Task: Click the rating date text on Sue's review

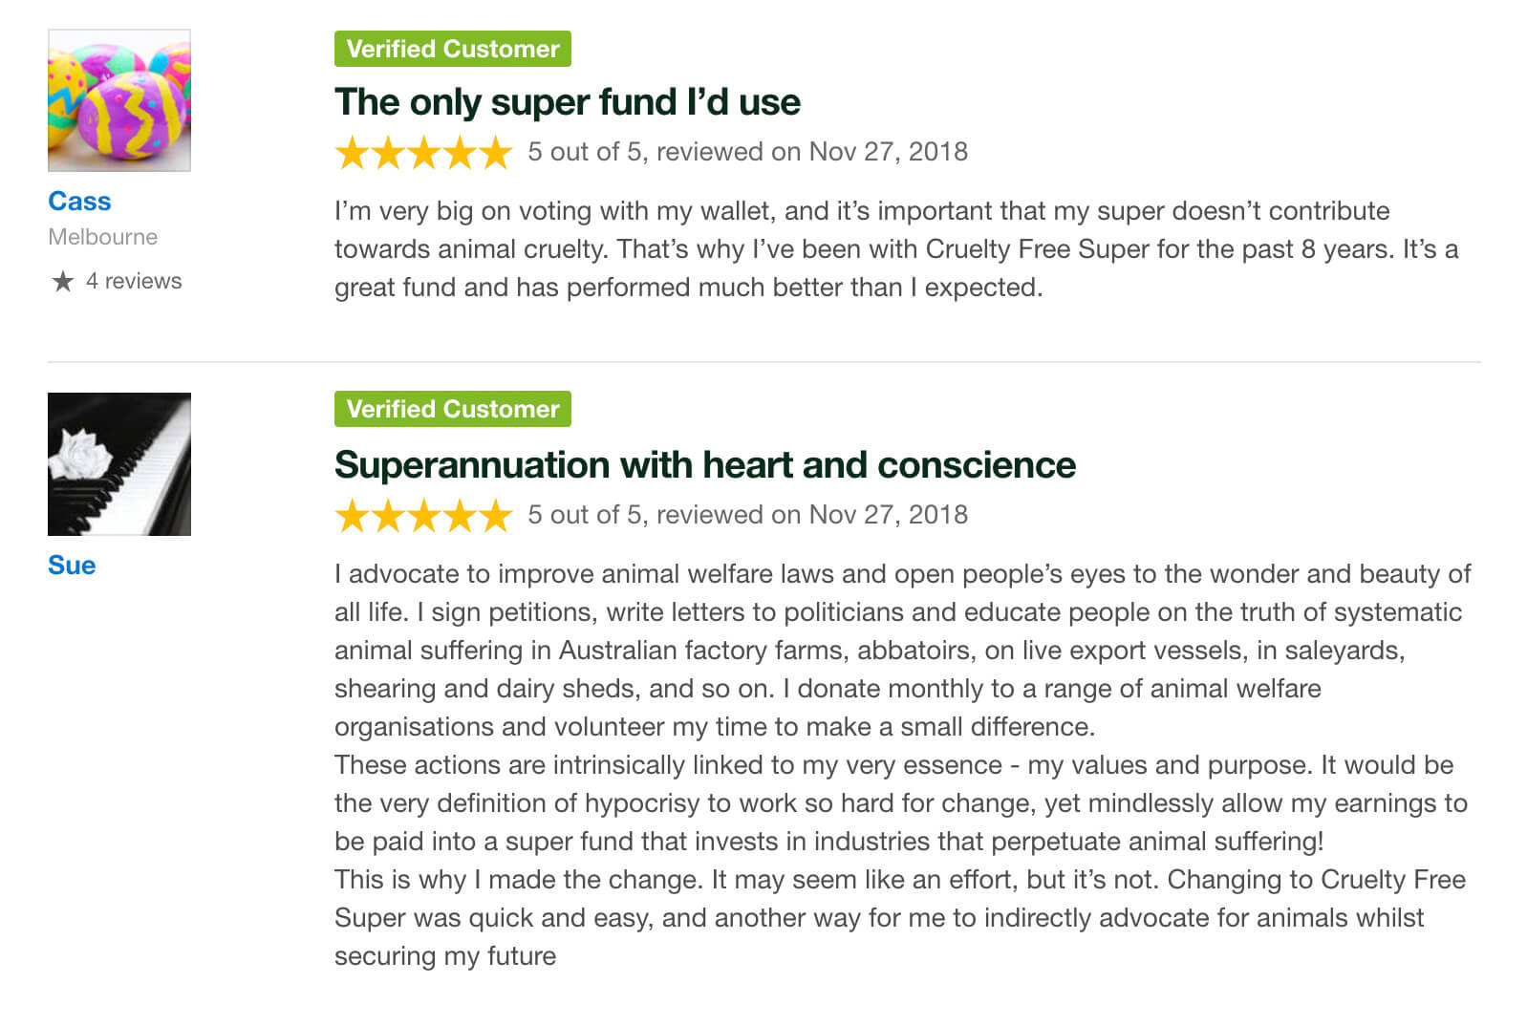Action: point(747,515)
